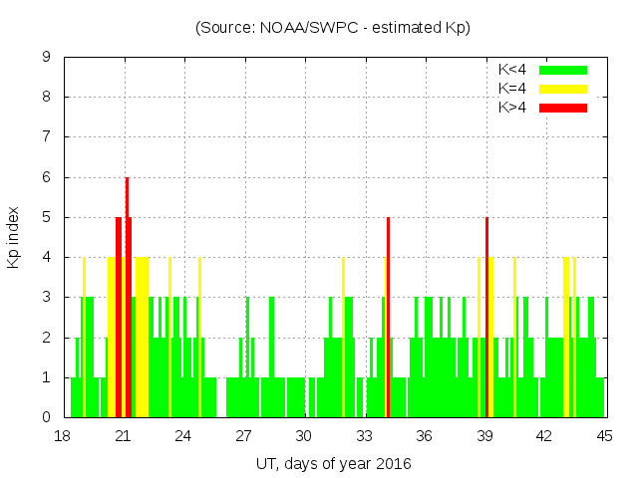Viewport: 638px width, 478px height.
Task: Click the "Kp index" y-axis label
Action: (14, 237)
